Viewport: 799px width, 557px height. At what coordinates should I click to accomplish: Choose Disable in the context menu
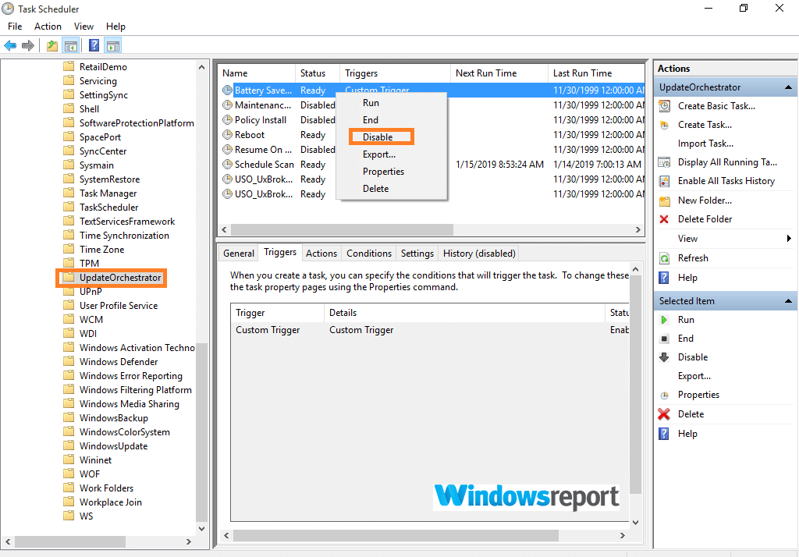click(x=378, y=137)
